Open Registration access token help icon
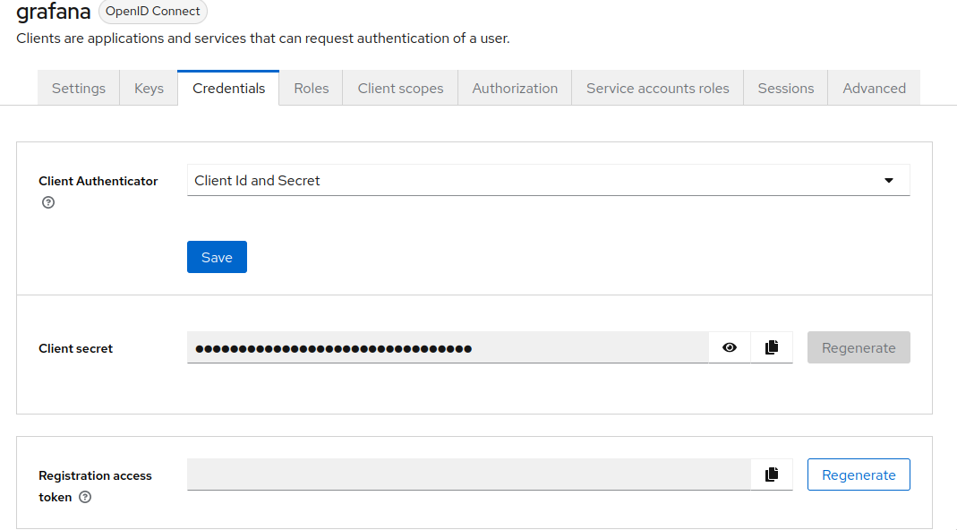 pyautogui.click(x=85, y=497)
